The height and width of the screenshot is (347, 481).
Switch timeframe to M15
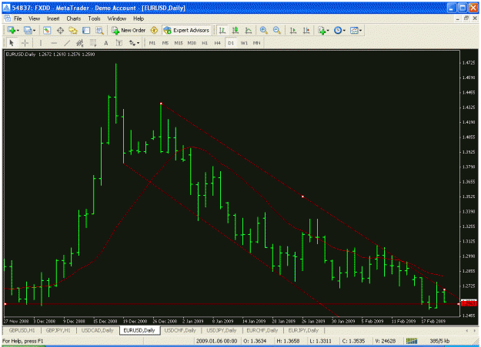click(179, 43)
